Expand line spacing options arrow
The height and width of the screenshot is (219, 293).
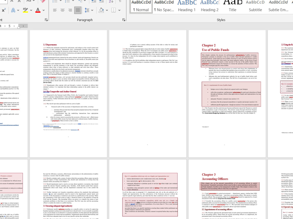coord(92,10)
